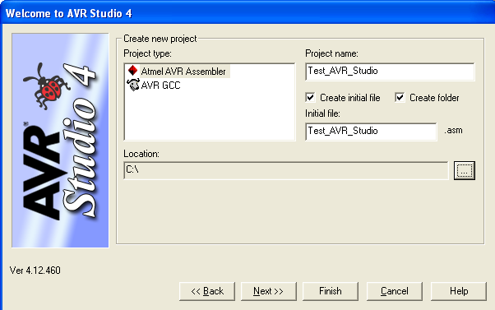Viewport: 495px width, 310px height.
Task: Click the Initial file input field
Action: (x=372, y=132)
